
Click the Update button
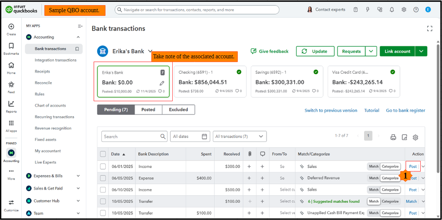[x=314, y=51]
